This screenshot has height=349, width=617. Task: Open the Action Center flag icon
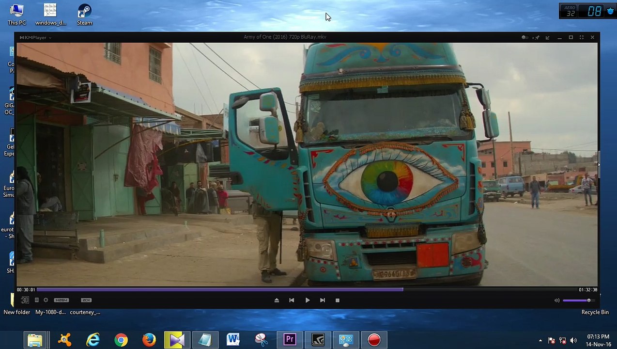[x=552, y=340]
